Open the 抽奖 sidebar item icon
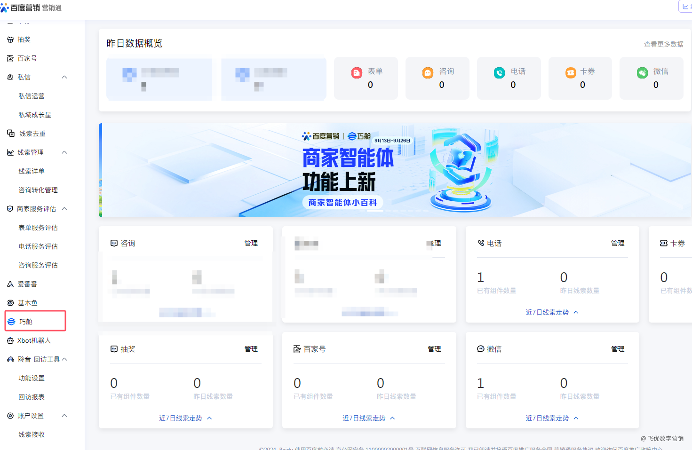Image resolution: width=692 pixels, height=450 pixels. pyautogui.click(x=10, y=39)
